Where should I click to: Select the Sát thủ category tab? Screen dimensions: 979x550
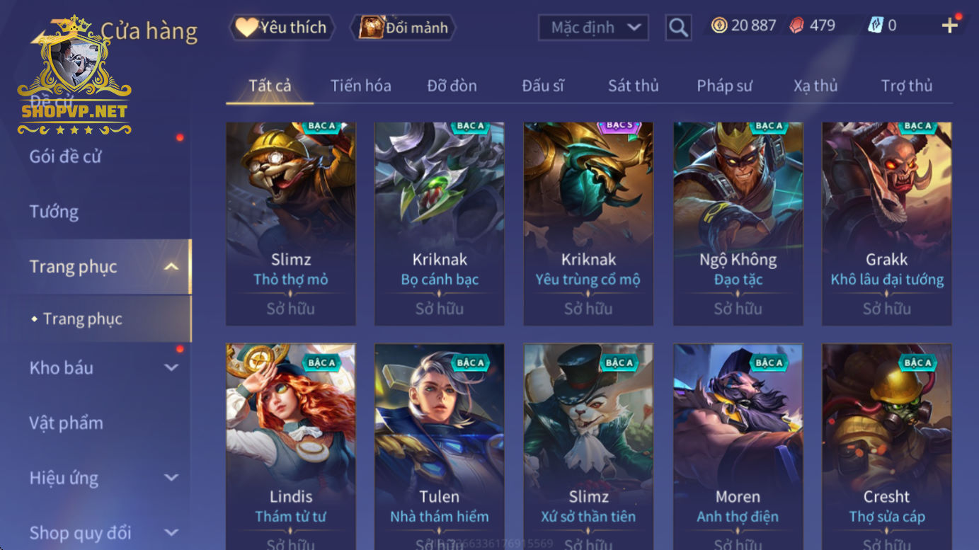click(633, 86)
